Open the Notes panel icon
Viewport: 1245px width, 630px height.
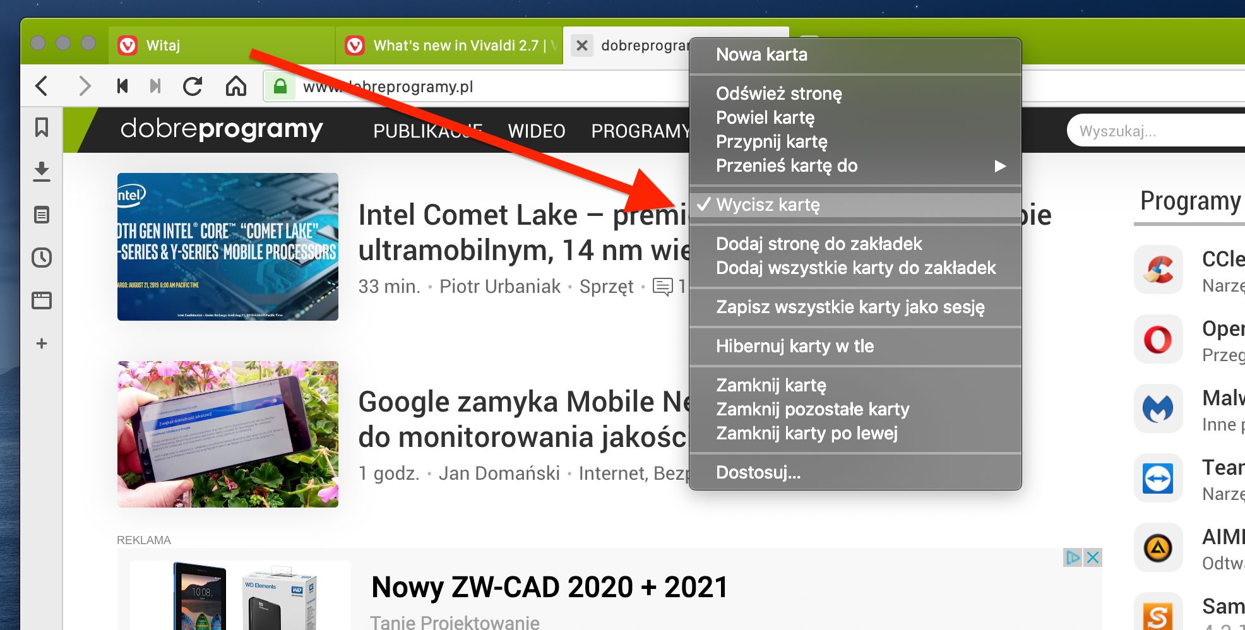point(41,214)
